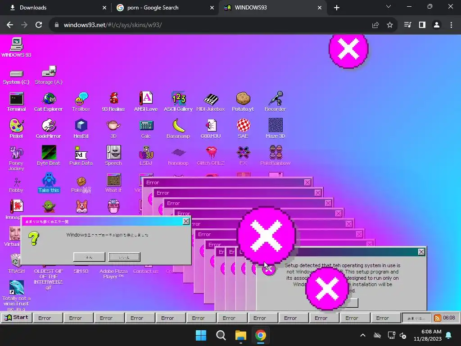
Task: Open the Calc calculator icon
Action: [x=146, y=129]
